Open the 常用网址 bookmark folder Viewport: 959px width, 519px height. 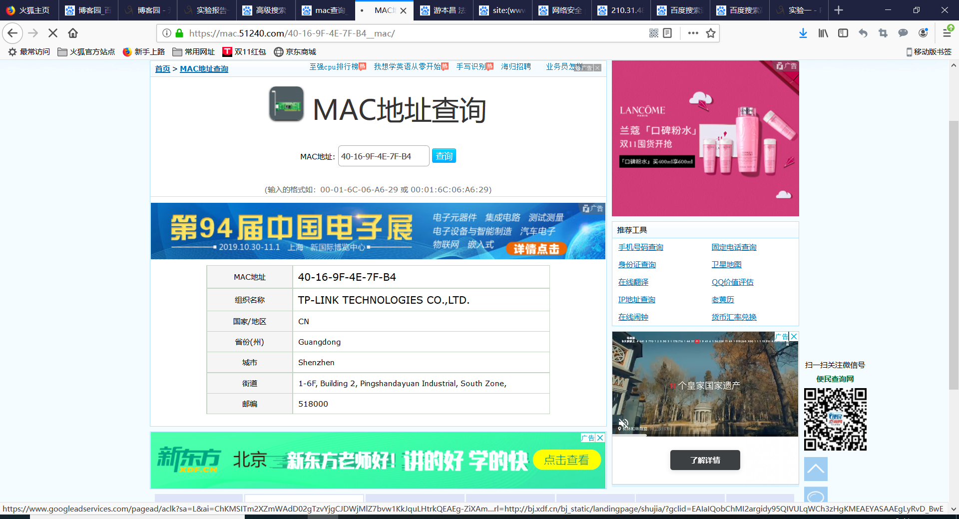194,52
